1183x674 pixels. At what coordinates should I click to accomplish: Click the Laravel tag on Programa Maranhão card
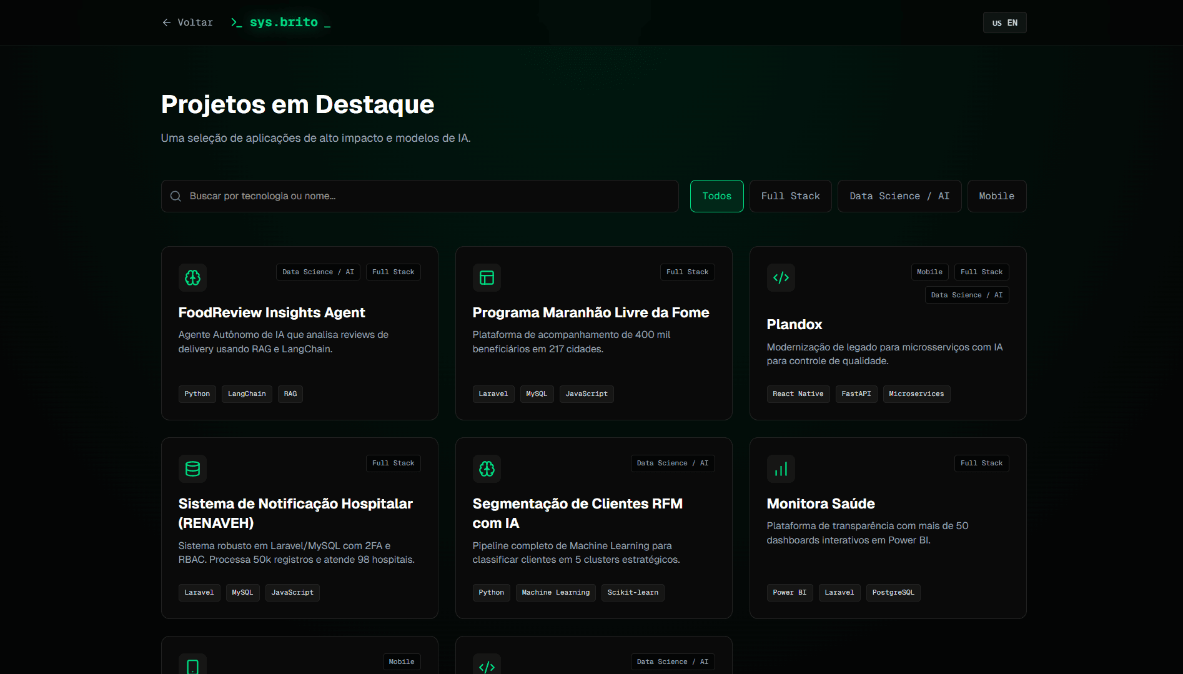pyautogui.click(x=493, y=394)
